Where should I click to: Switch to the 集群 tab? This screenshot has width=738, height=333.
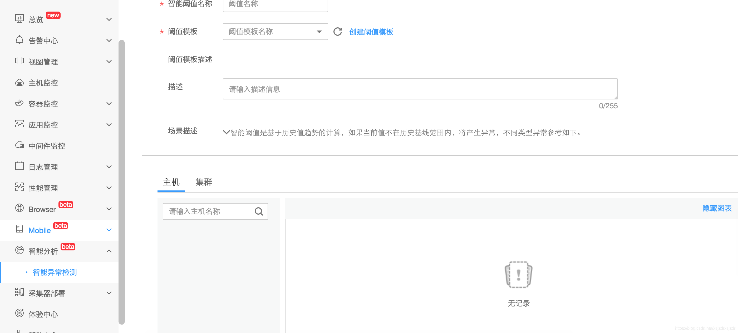pos(203,183)
